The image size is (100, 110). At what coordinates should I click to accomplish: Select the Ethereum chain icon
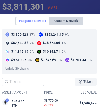pos(7,35)
